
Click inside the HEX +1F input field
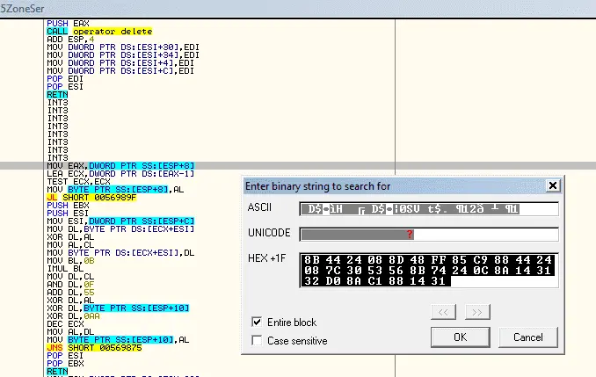(x=429, y=270)
